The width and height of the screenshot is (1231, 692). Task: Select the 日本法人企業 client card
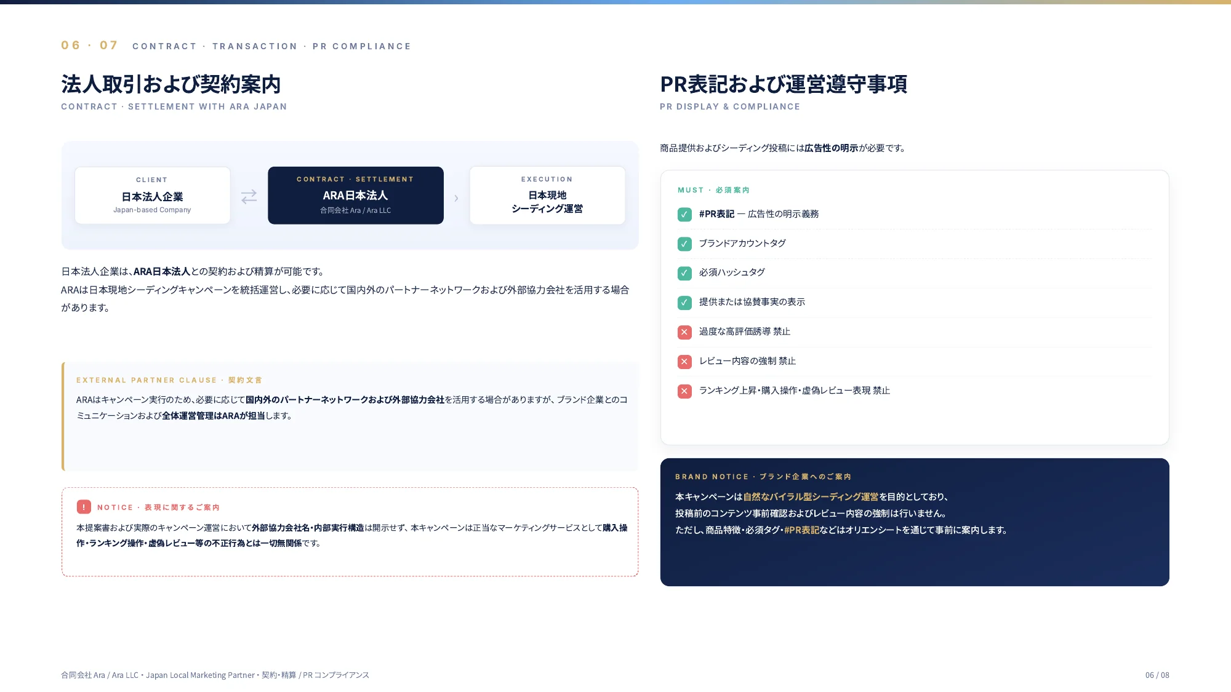point(153,196)
